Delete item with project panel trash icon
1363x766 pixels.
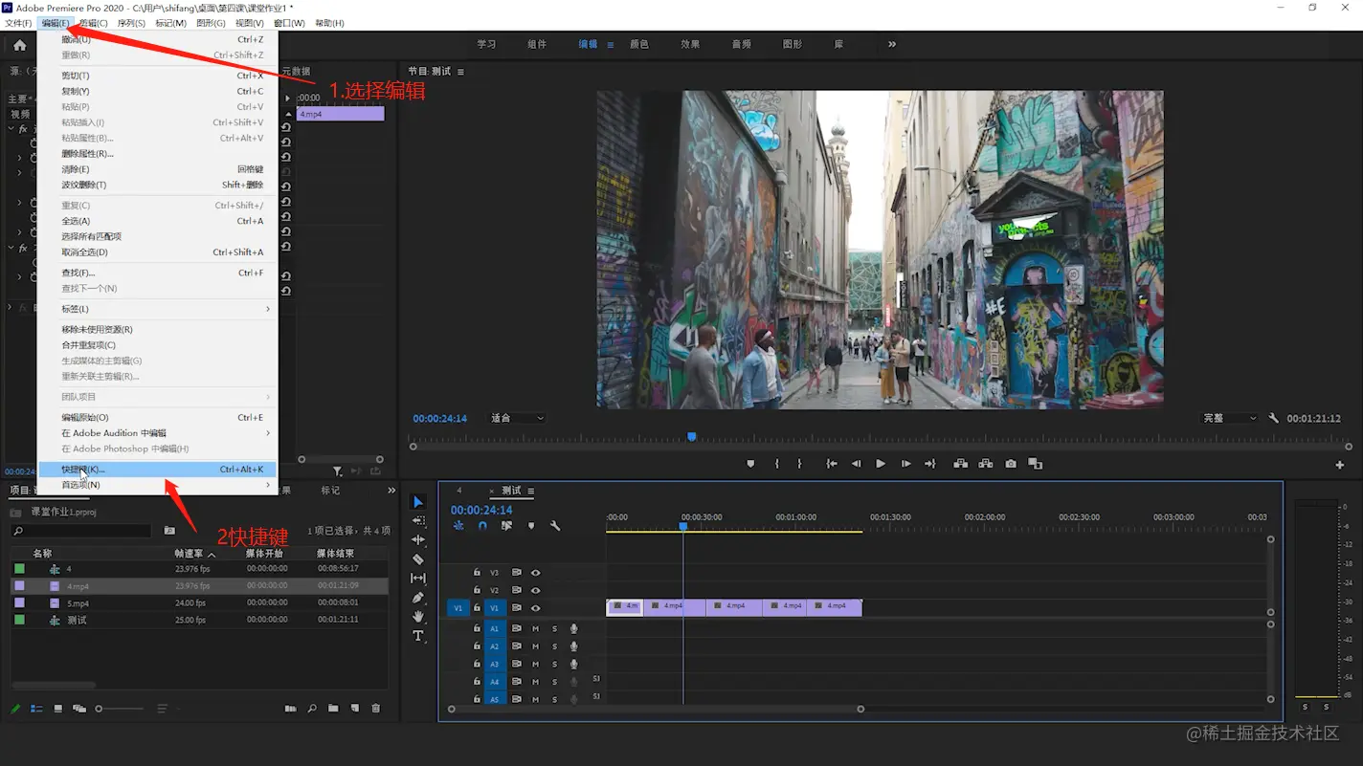coord(375,709)
